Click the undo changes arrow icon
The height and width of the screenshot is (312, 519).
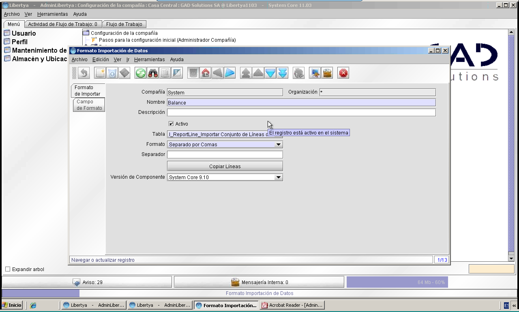pos(84,73)
